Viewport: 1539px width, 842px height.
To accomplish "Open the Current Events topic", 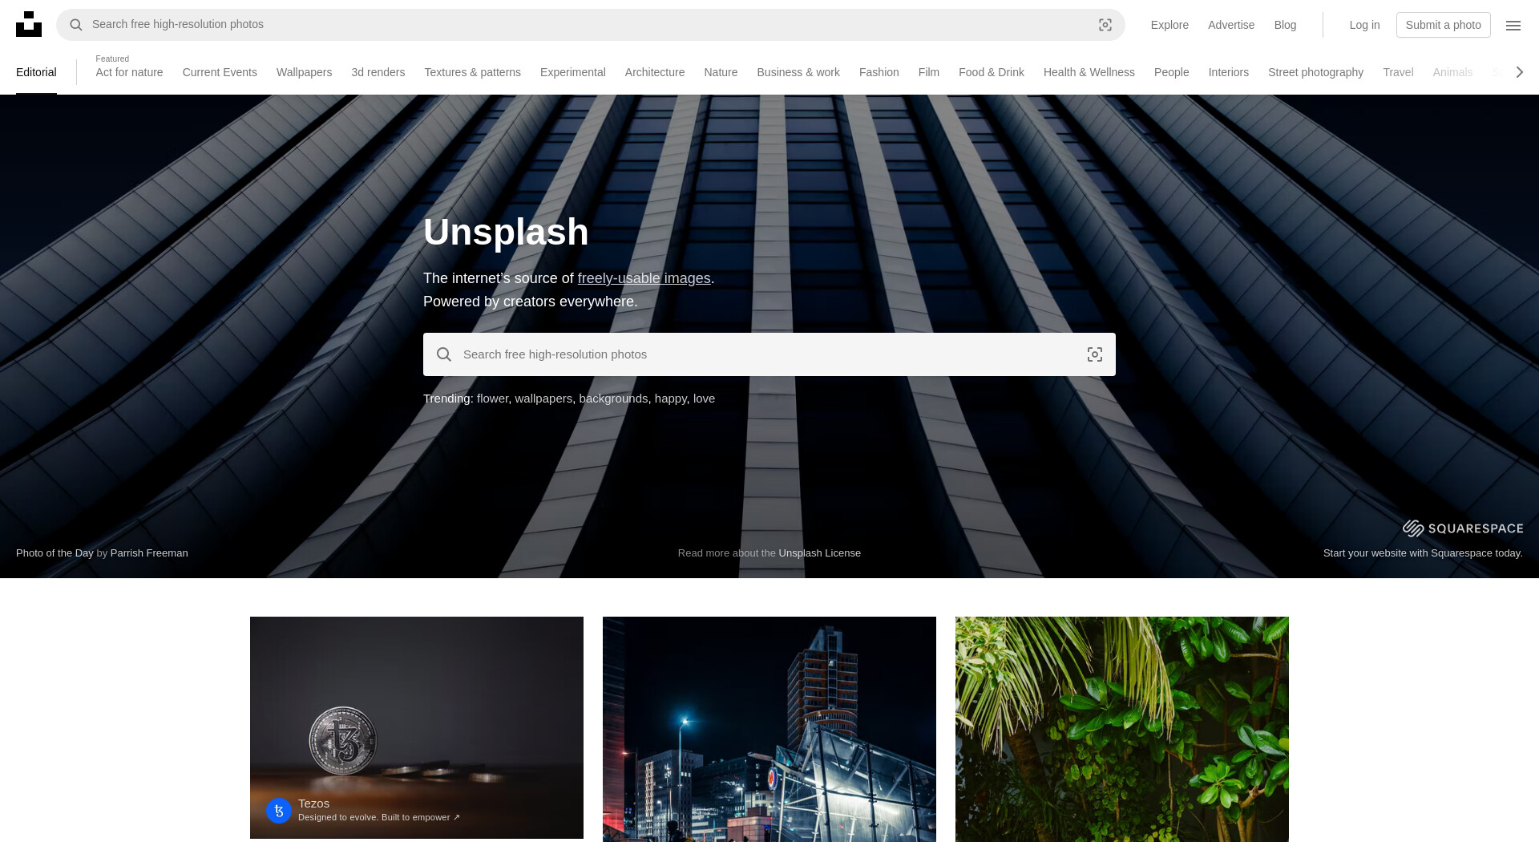I will [220, 72].
